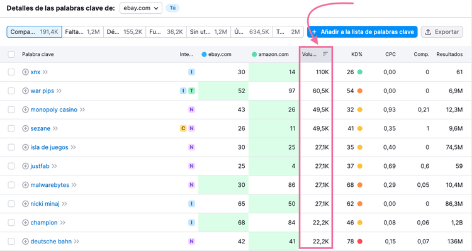The image size is (472, 251).
Task: Click the Tú badge next to domain
Action: coord(172,8)
